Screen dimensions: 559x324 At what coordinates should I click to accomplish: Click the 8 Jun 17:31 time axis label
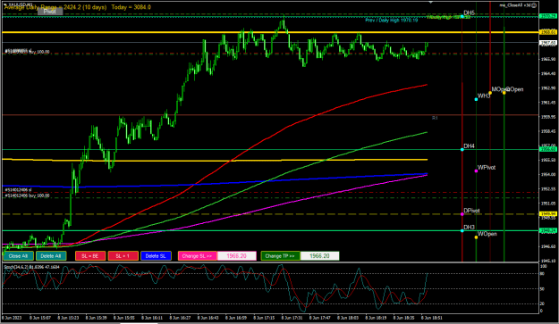[x=292, y=318]
